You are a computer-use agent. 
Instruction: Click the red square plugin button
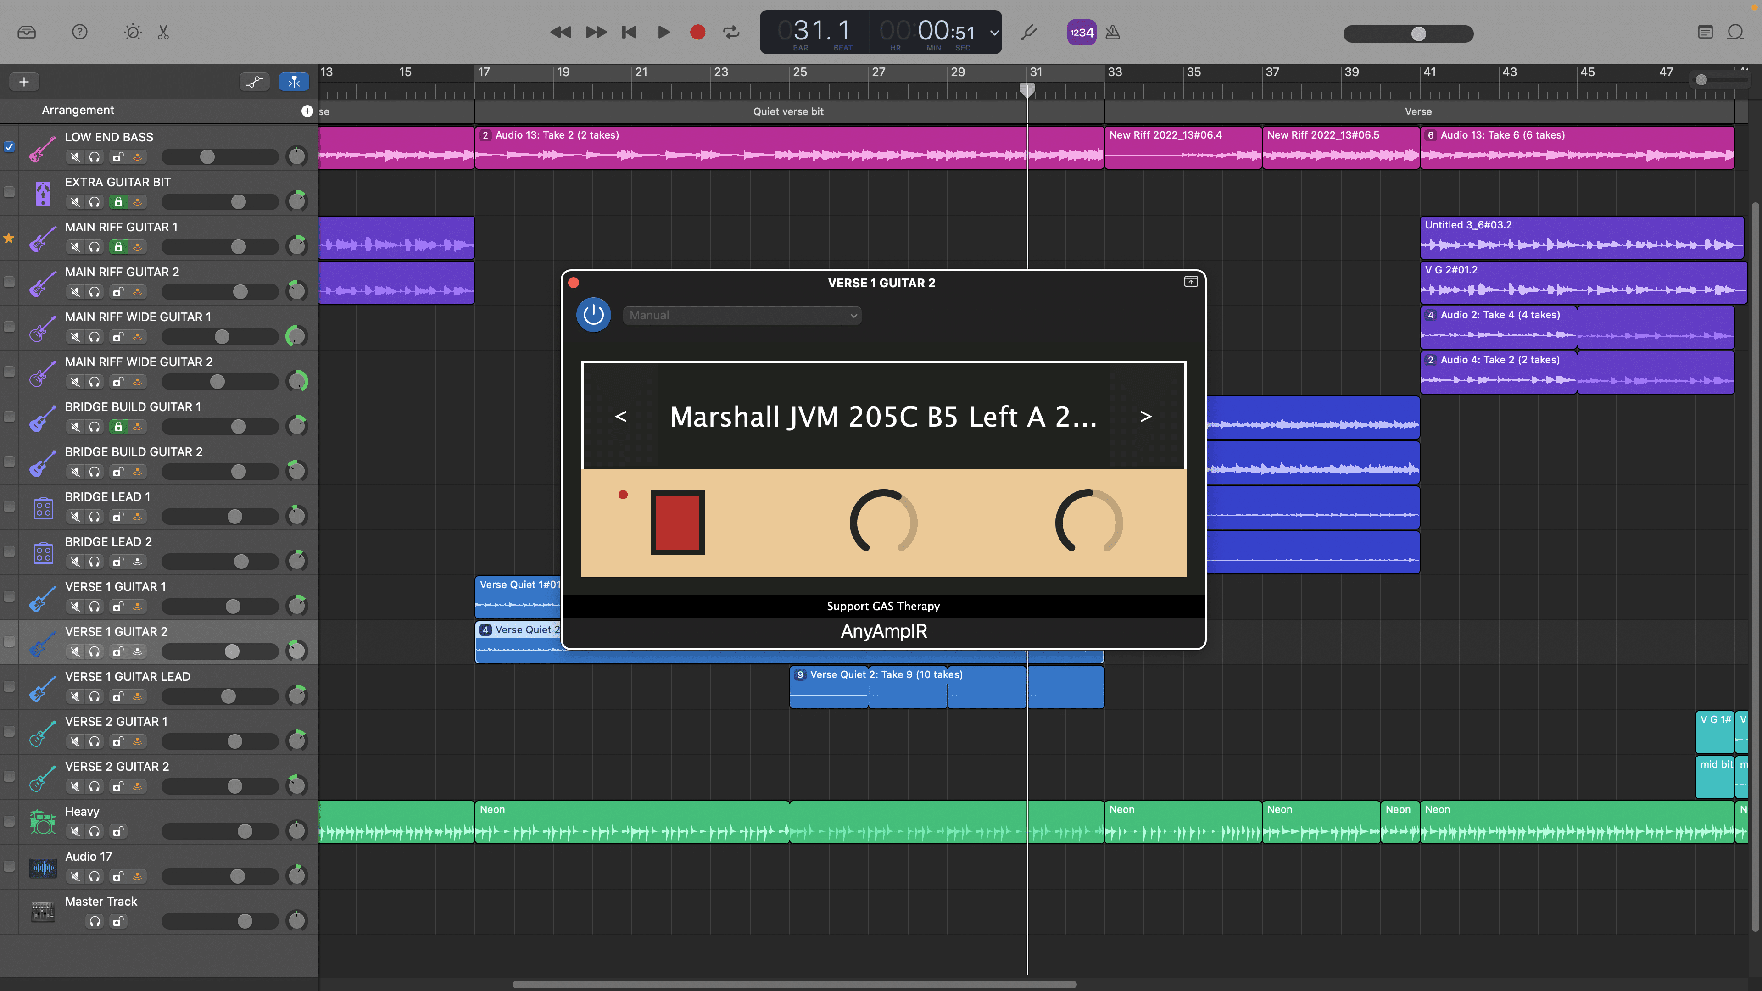pyautogui.click(x=677, y=522)
